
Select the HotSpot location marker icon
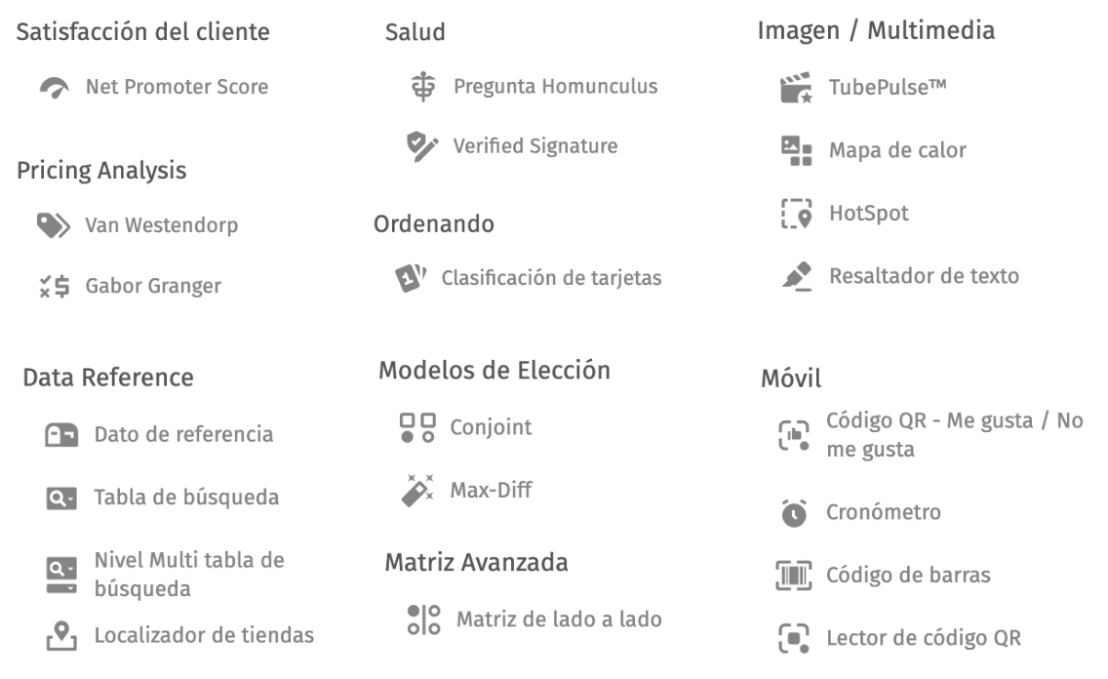click(796, 214)
